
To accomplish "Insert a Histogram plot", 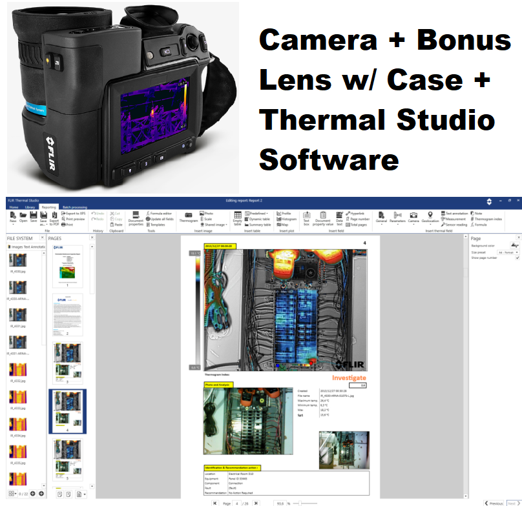I will (286, 219).
